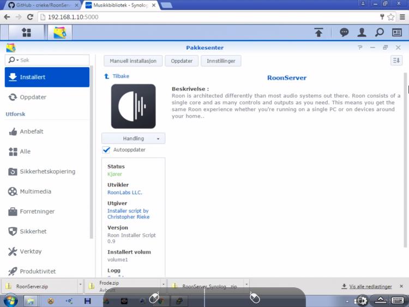Open the on-screen keyboard taskbar icon
Viewport: 409px width, 307px height.
(x=398, y=300)
